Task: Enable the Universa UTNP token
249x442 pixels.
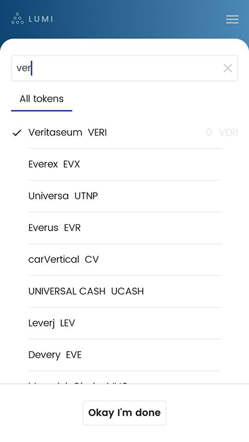Action: click(x=124, y=196)
